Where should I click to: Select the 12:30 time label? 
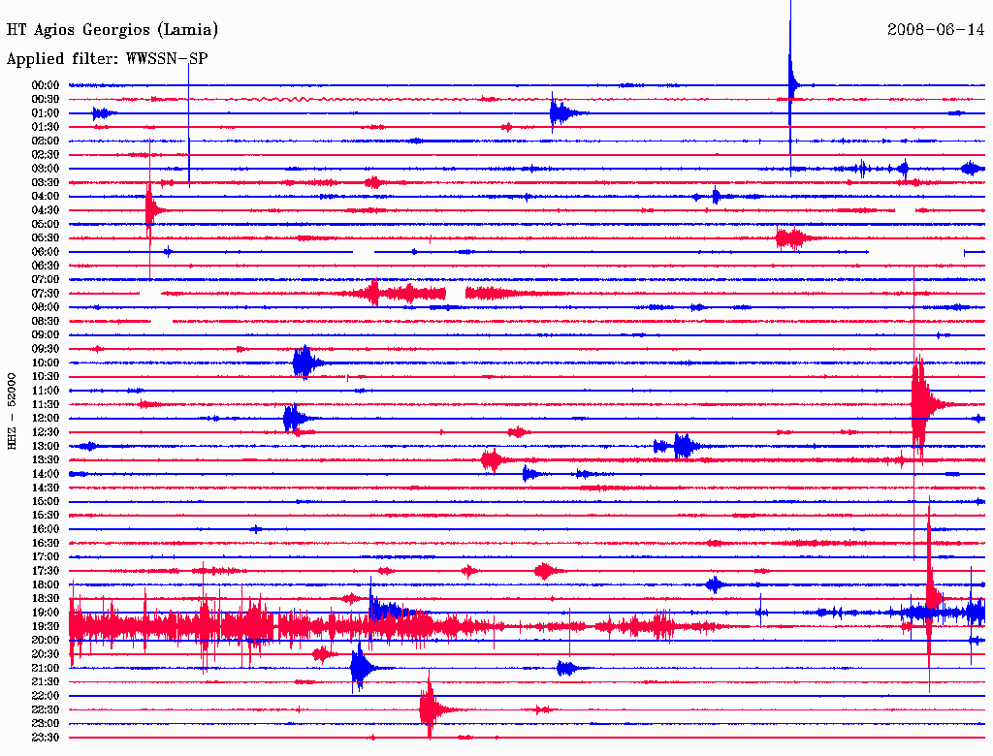[x=46, y=432]
